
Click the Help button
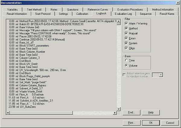(x=151, y=112)
